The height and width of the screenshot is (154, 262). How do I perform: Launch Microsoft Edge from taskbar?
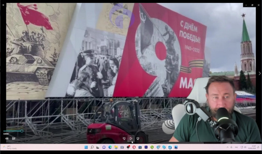pyautogui.click(x=110, y=147)
